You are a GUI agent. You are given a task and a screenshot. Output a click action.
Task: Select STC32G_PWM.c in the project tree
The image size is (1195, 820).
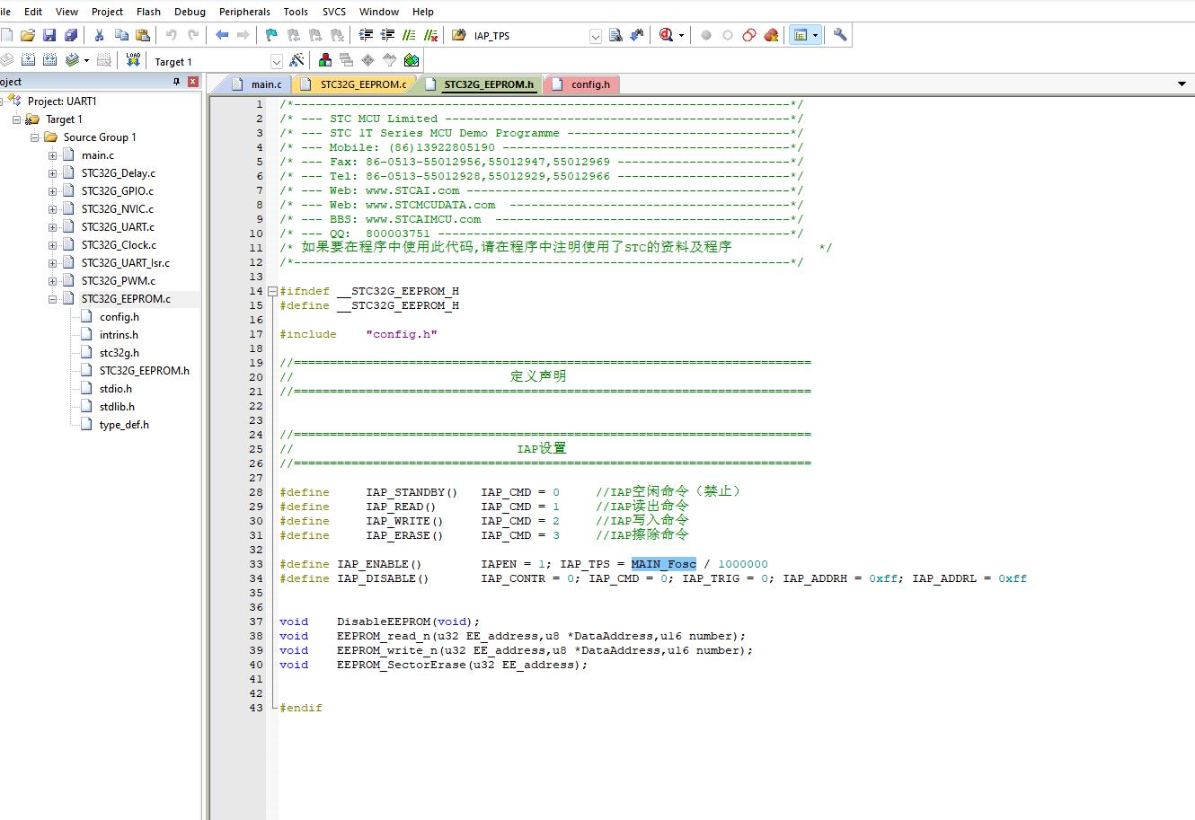click(x=118, y=281)
